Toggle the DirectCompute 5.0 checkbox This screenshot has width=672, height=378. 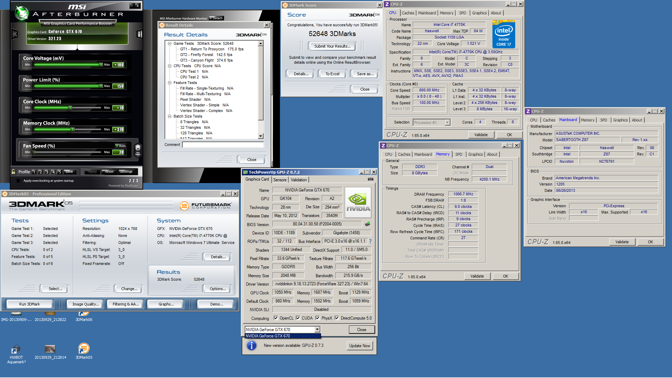[337, 318]
